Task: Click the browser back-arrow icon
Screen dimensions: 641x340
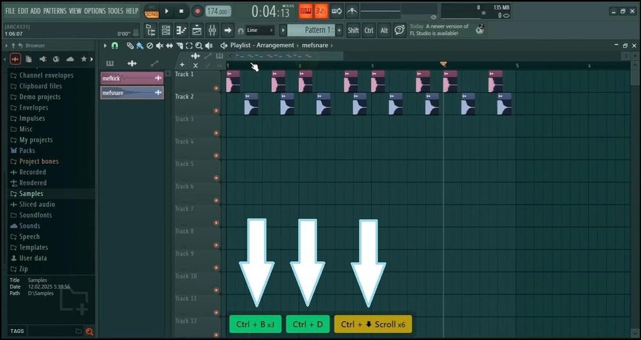Action: [20, 45]
